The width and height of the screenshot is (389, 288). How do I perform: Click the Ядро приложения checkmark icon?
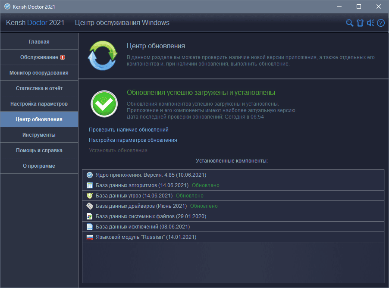tap(90, 175)
